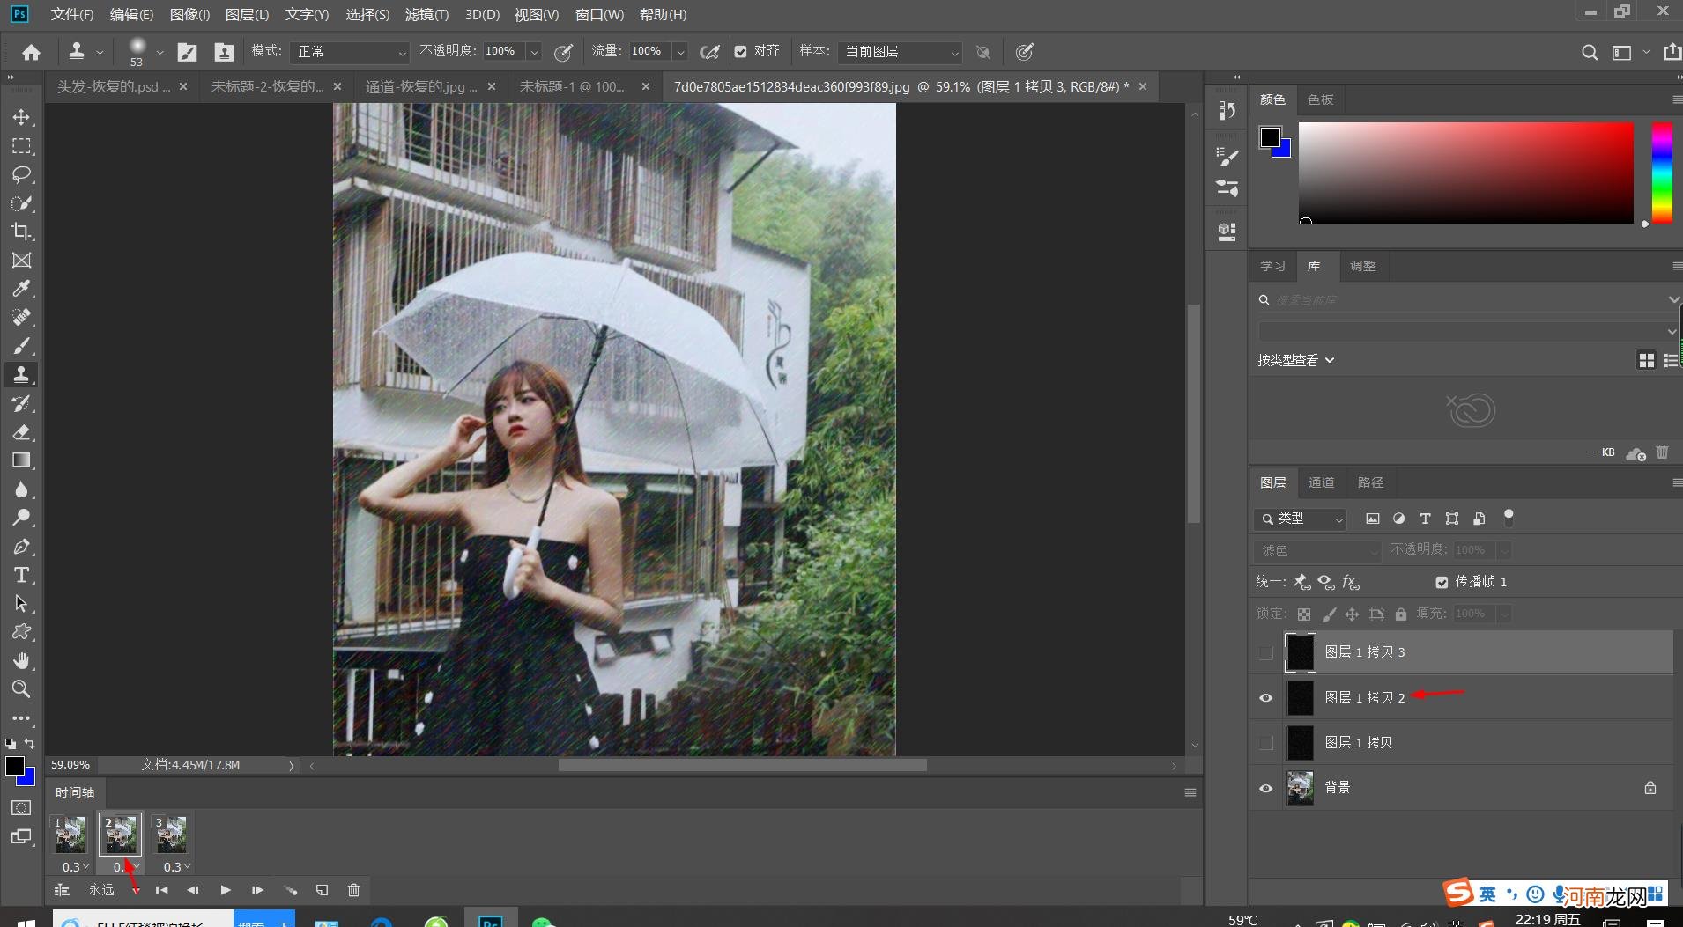
Task: Go to the next frame button
Action: pyautogui.click(x=257, y=890)
